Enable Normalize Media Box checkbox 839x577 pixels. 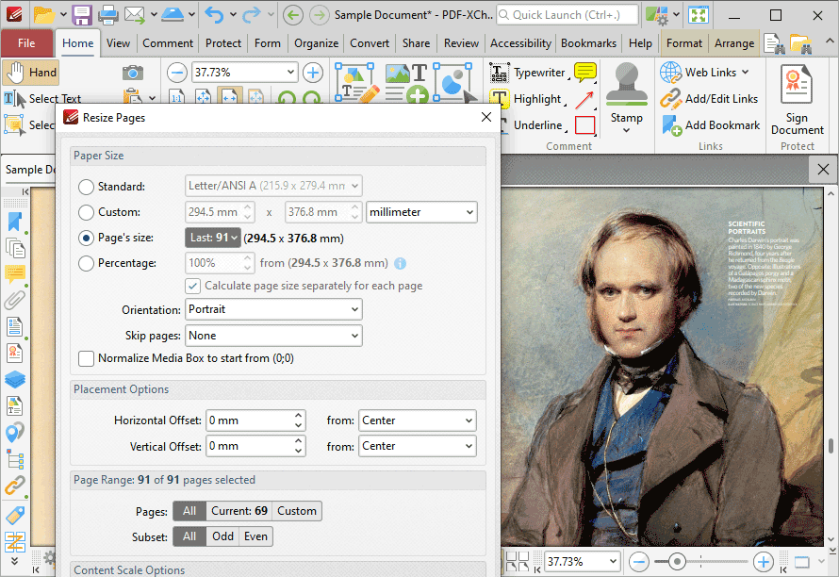point(86,358)
